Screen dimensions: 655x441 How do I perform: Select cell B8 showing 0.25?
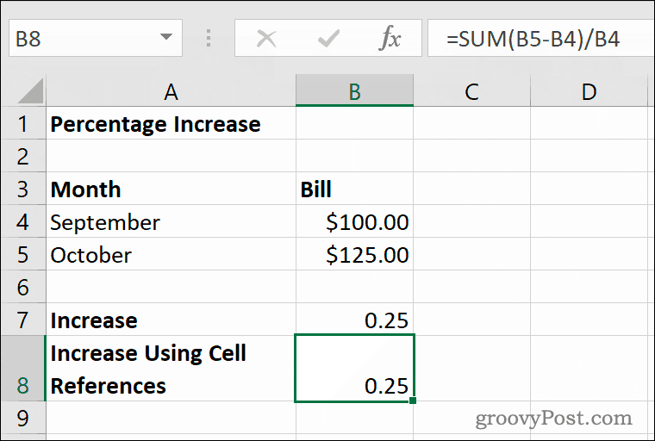point(354,369)
